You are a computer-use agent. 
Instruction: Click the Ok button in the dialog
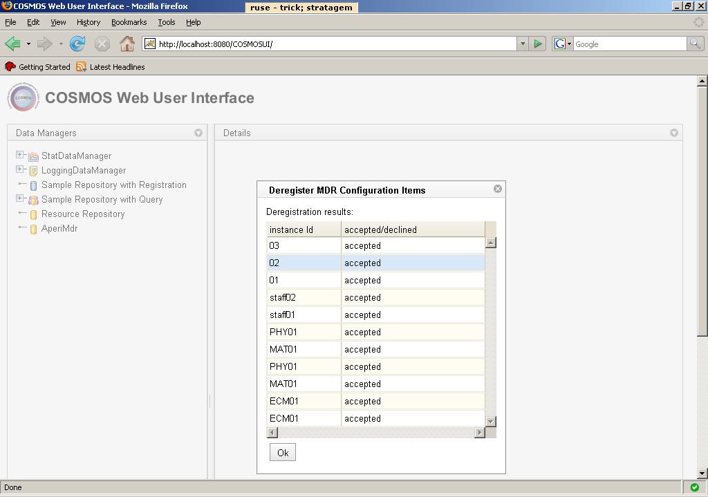click(x=283, y=453)
